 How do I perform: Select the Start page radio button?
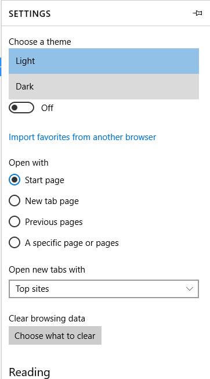click(x=15, y=180)
